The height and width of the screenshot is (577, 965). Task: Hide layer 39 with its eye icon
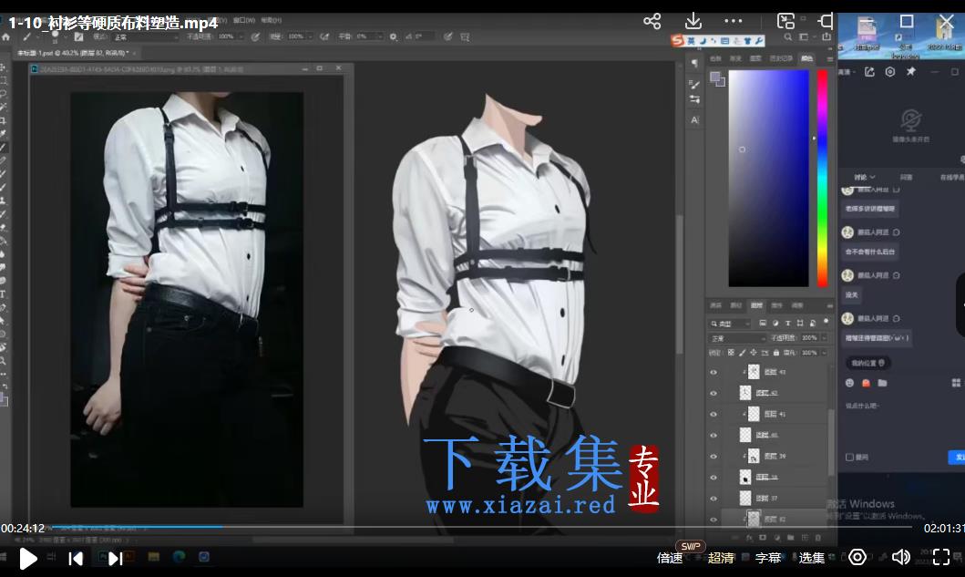click(x=713, y=457)
